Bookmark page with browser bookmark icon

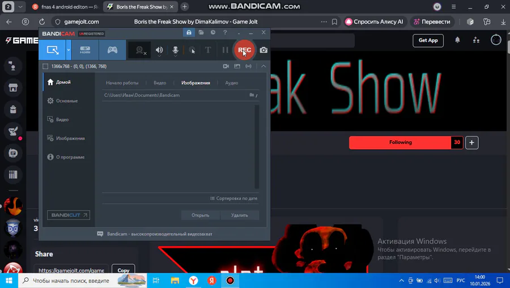coord(334,22)
